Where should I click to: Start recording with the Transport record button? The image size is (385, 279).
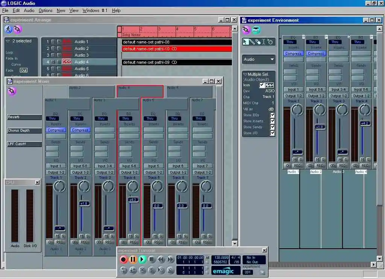[x=123, y=259]
